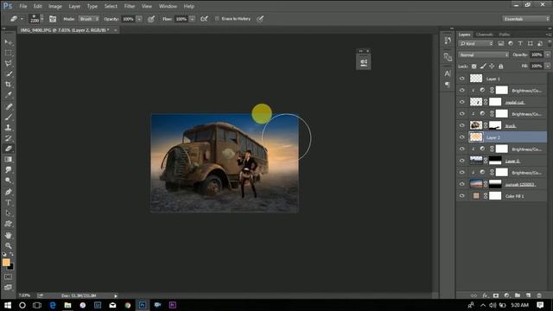Open the Window menu
This screenshot has height=311, width=553.
coord(168,6)
